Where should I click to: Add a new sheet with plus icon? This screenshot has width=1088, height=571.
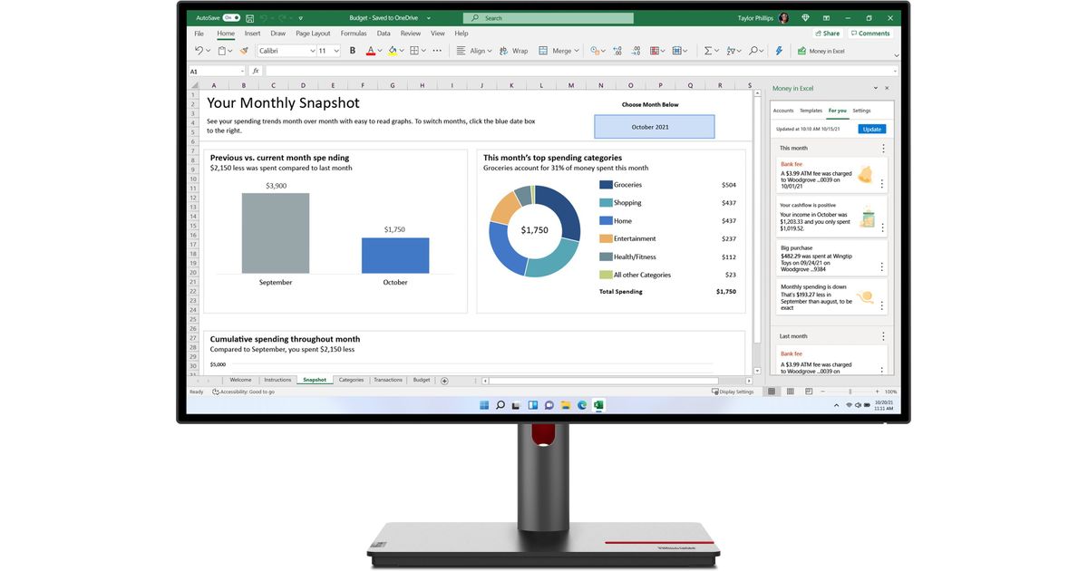pyautogui.click(x=444, y=381)
